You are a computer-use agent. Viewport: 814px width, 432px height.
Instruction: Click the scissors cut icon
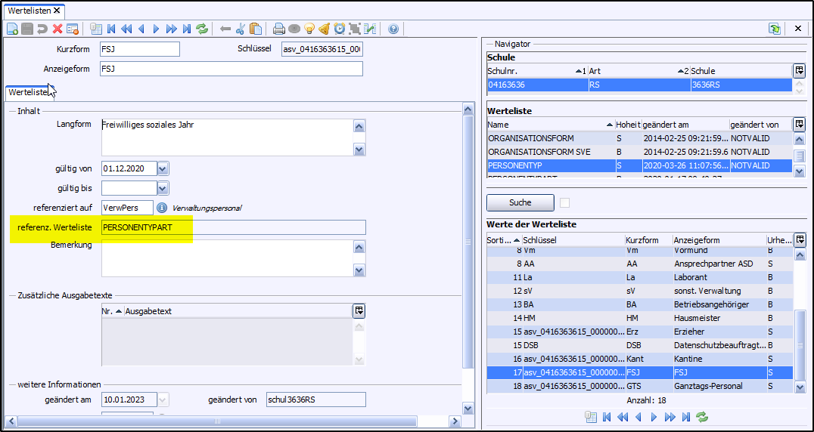click(x=241, y=29)
